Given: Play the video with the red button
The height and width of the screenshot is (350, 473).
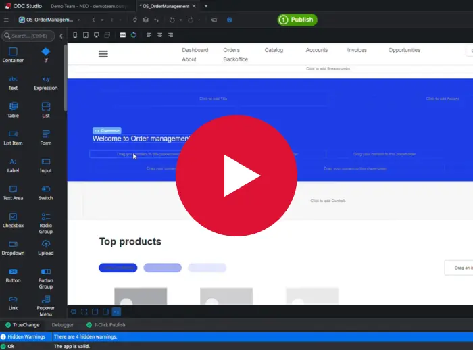Looking at the screenshot, I should [x=236, y=176].
